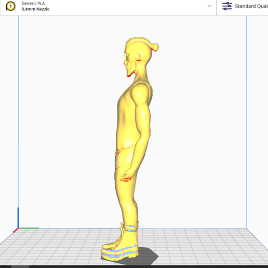The image size is (268, 268).
Task: Click the Generic PLA material label
Action: (33, 4)
